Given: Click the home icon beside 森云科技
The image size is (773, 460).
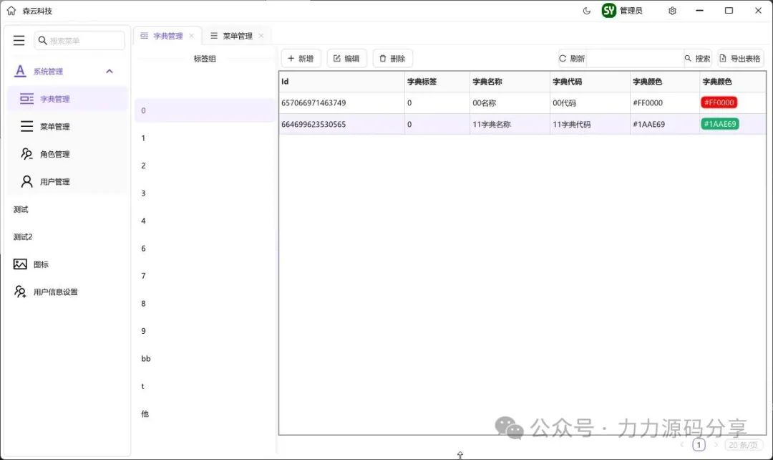Looking at the screenshot, I should (11, 11).
